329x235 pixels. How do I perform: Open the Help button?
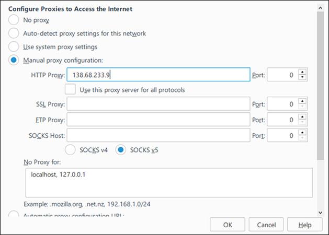pyautogui.click(x=304, y=225)
